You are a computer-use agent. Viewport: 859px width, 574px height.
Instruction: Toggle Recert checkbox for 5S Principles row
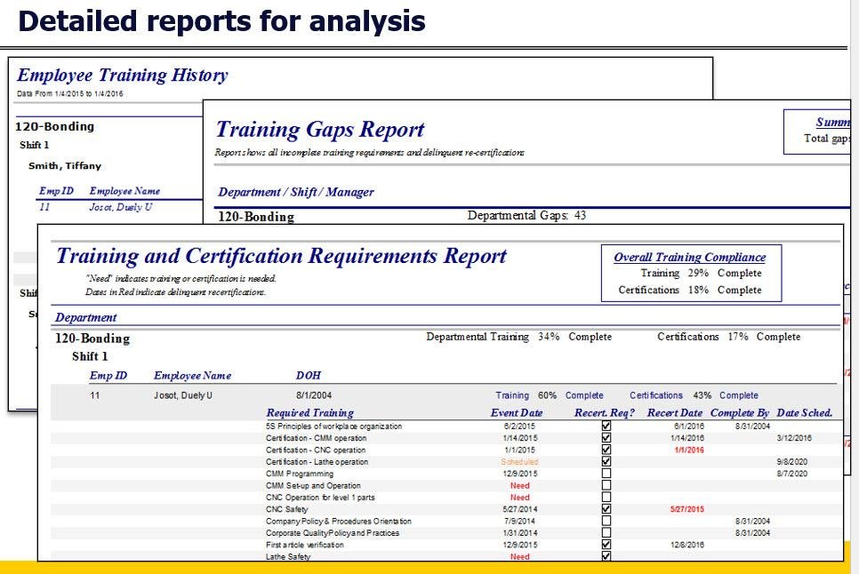[606, 426]
